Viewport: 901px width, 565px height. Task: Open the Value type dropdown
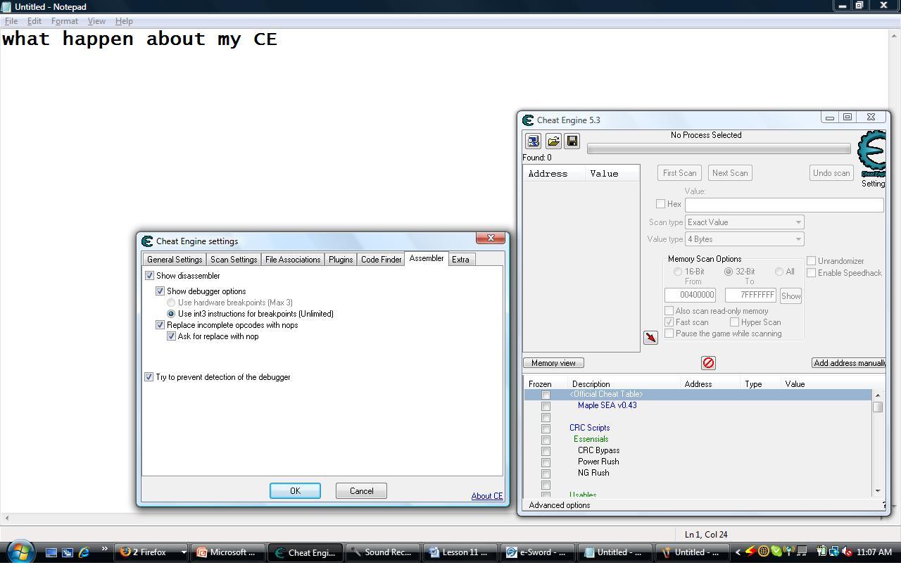tap(745, 239)
